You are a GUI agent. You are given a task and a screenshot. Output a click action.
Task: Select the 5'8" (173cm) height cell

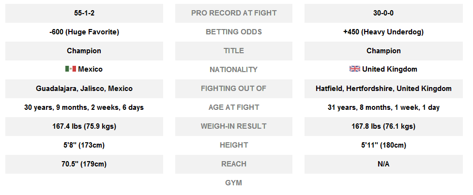click(x=84, y=145)
